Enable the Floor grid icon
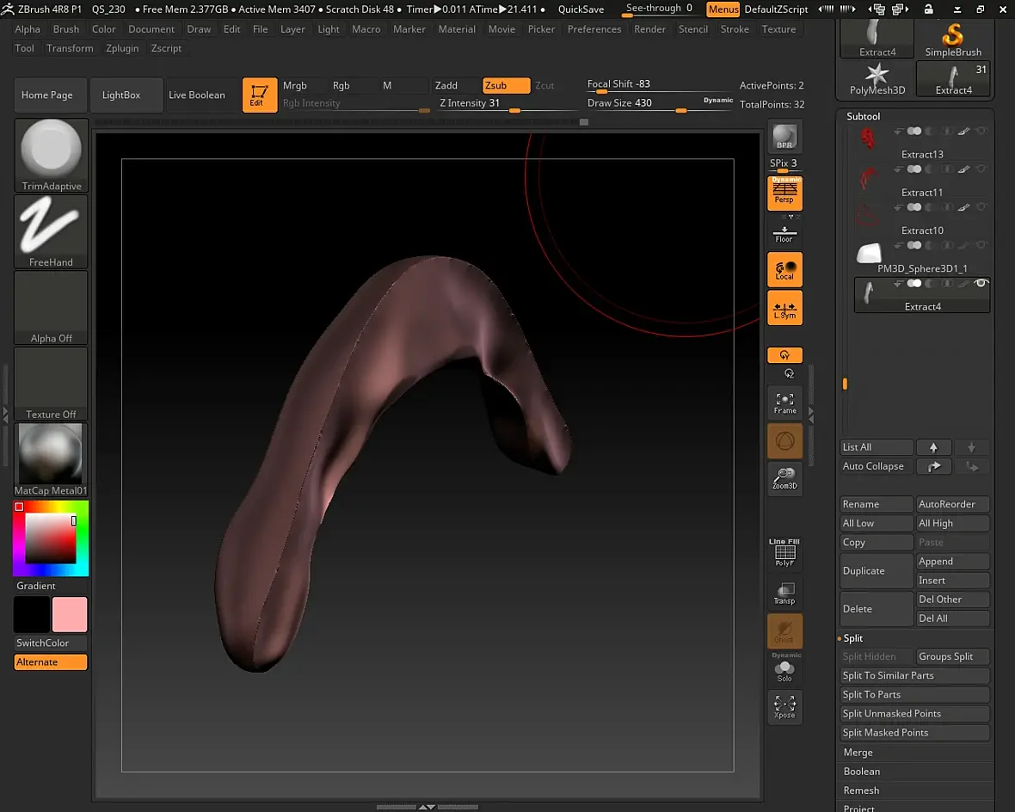The width and height of the screenshot is (1015, 812). (784, 234)
